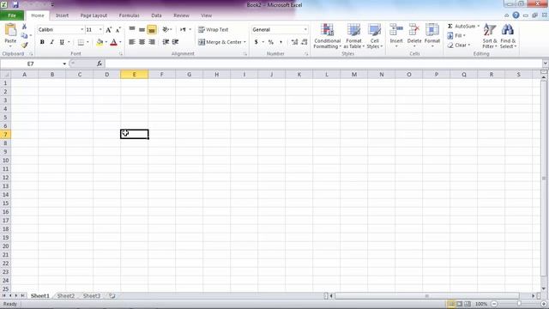Apply the red Font Color

click(113, 42)
